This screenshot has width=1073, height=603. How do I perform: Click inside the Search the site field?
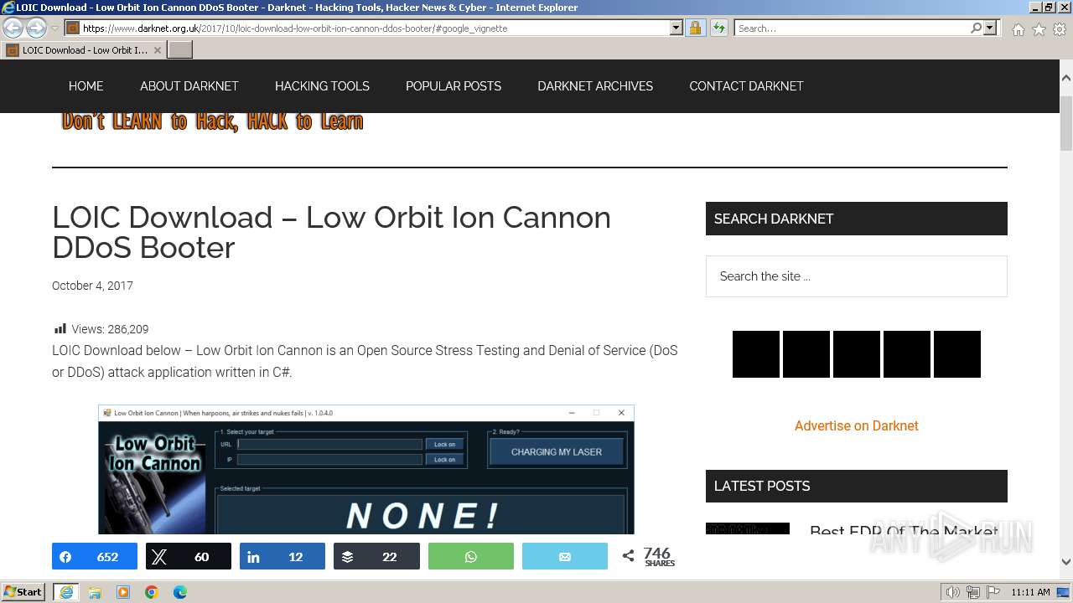point(856,276)
